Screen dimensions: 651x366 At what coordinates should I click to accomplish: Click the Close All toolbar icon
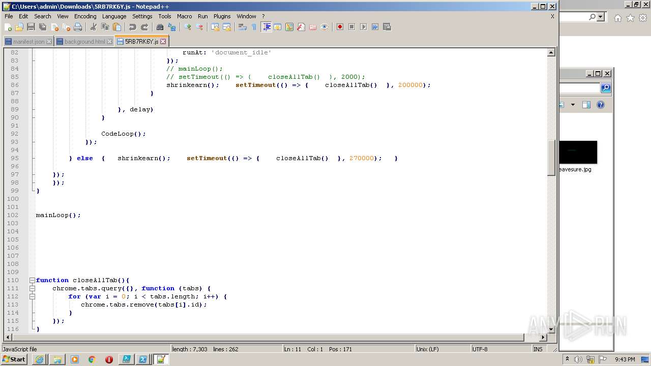[x=66, y=27]
